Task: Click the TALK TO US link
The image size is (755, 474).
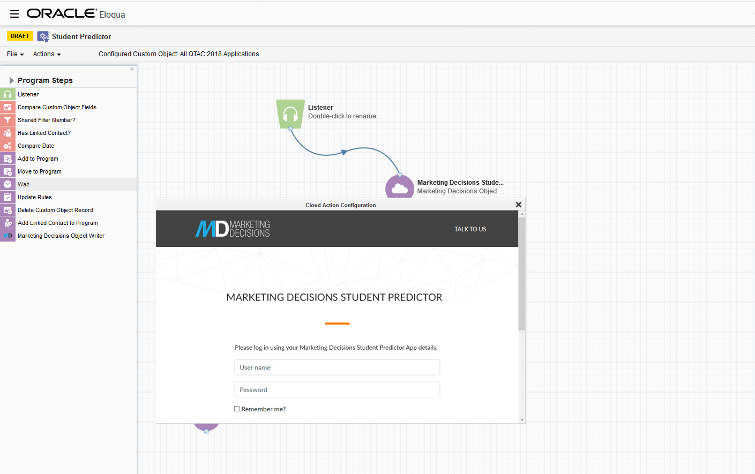Action: [x=470, y=229]
